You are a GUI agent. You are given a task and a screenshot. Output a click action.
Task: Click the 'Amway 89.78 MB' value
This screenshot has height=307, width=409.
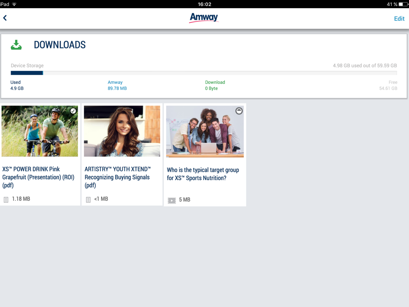(117, 85)
